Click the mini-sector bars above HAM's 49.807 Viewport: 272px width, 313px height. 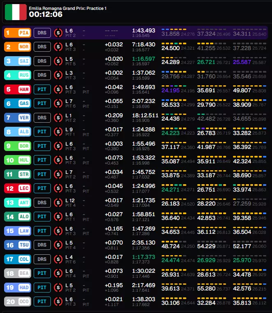(249, 86)
